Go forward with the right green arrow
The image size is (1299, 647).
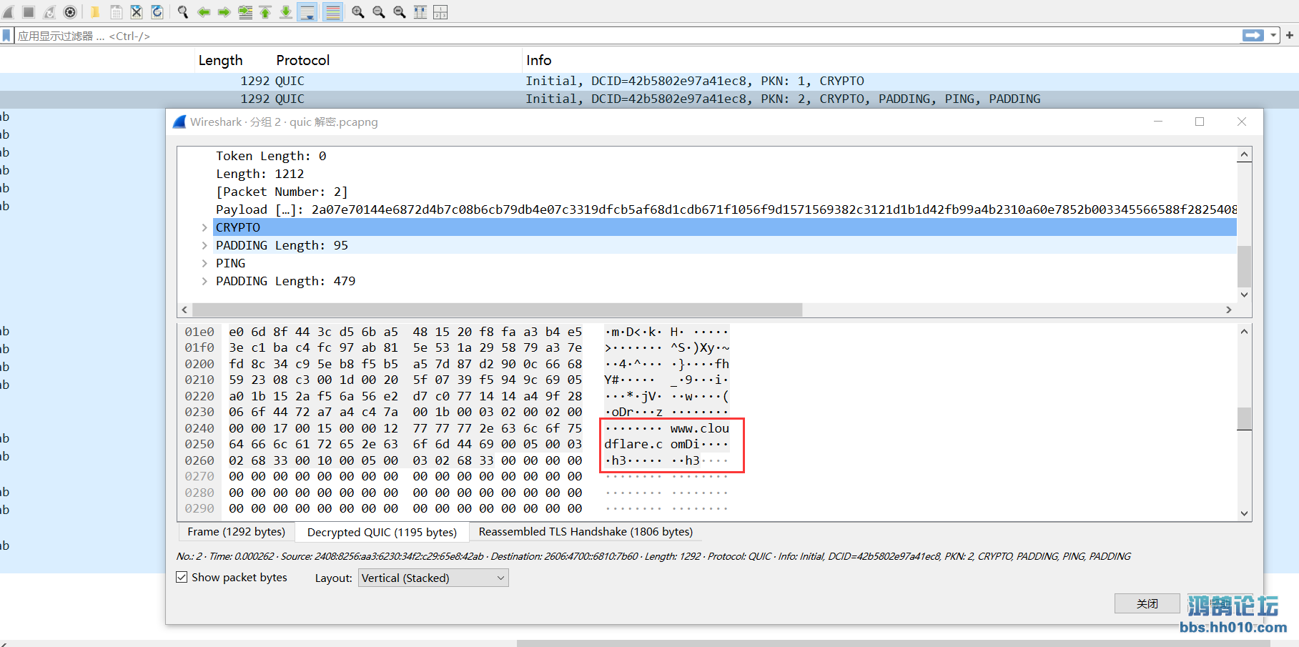point(224,12)
